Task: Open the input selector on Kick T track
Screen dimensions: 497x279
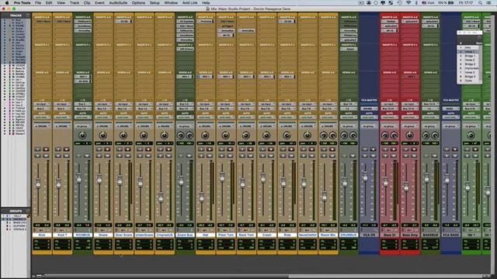Action: pos(62,104)
